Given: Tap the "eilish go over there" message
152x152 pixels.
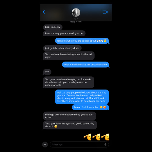Looking at the screenshot, I should (70, 116).
